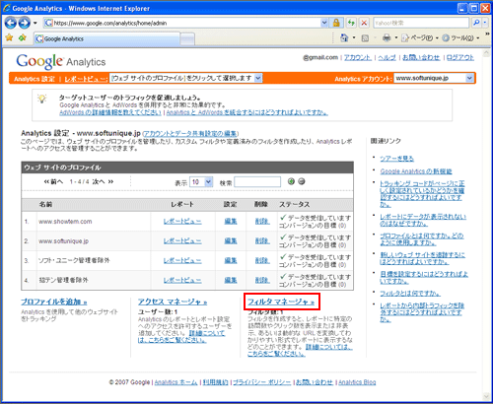
Task: Click the Refresh page icon
Action: [x=351, y=23]
